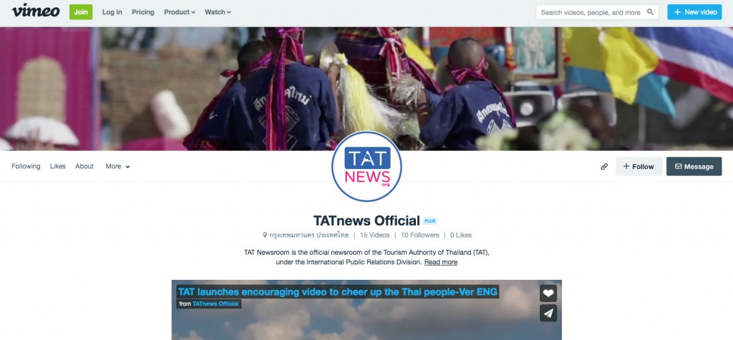Click the Vimeo logo

(x=35, y=11)
